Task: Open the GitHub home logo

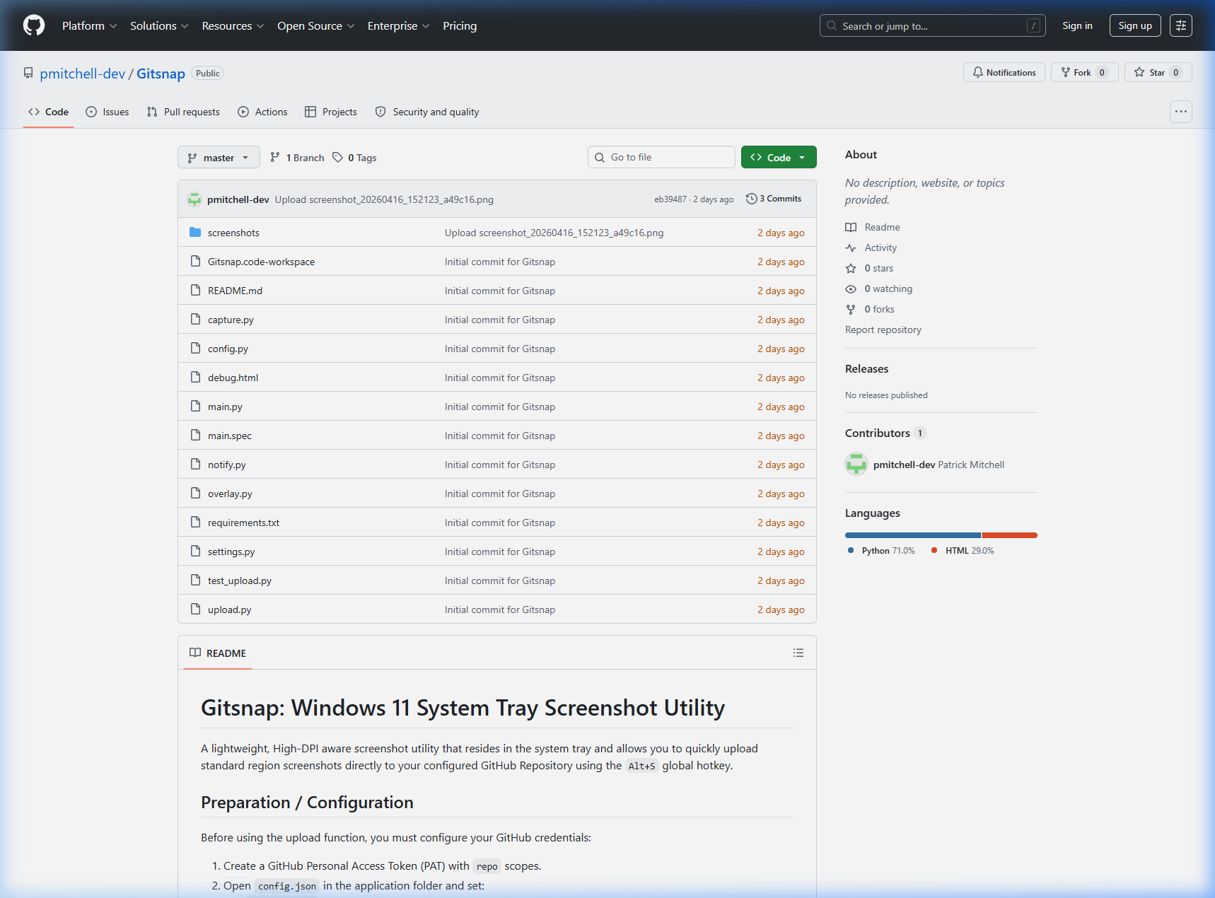Action: (x=33, y=25)
